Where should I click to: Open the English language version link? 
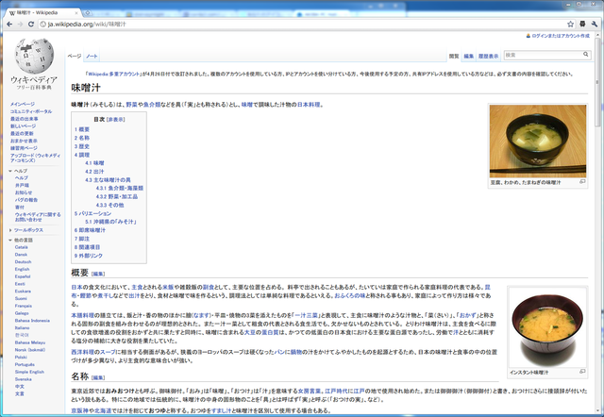22,269
